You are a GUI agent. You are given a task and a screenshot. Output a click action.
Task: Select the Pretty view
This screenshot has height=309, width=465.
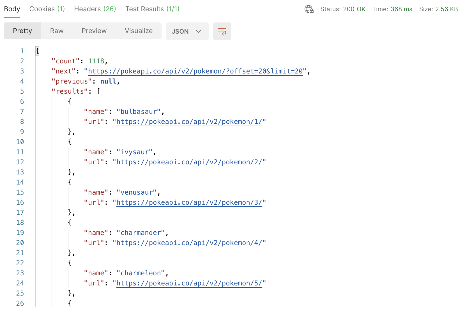pyautogui.click(x=22, y=31)
